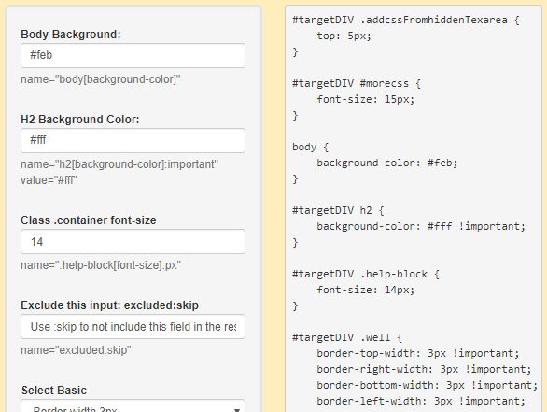Click the Body Background input field
Viewport: 547px width, 412px height.
coord(133,55)
